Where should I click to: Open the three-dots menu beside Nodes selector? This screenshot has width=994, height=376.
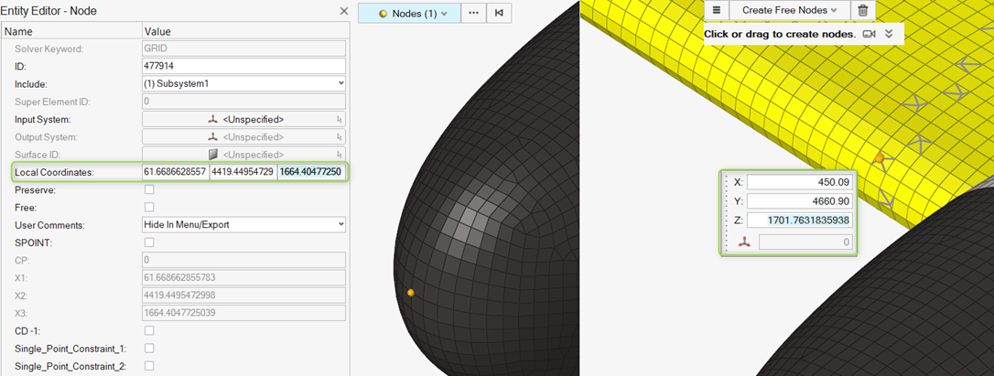point(473,13)
